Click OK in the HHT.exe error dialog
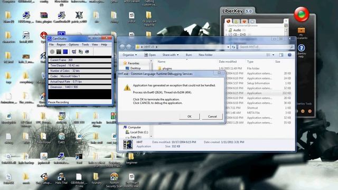The width and height of the screenshot is (338, 190). tap(189, 116)
